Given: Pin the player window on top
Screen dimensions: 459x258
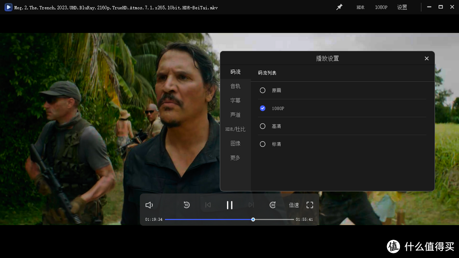Looking at the screenshot, I should point(339,7).
